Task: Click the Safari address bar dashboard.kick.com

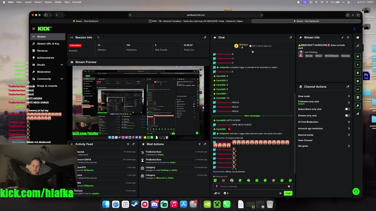Action: (x=196, y=15)
